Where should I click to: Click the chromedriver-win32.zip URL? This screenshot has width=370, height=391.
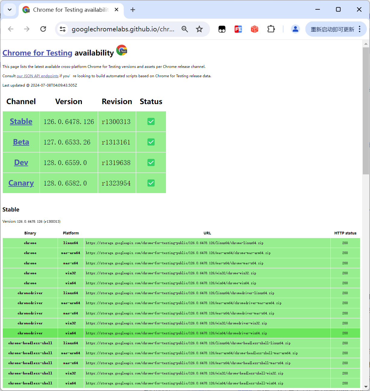[x=176, y=323]
